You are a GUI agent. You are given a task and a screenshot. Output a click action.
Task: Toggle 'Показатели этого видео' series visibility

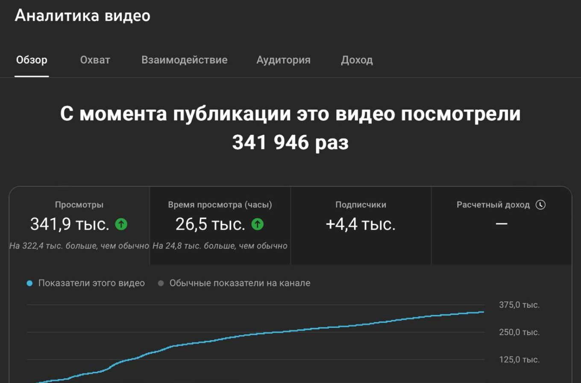pyautogui.click(x=91, y=283)
